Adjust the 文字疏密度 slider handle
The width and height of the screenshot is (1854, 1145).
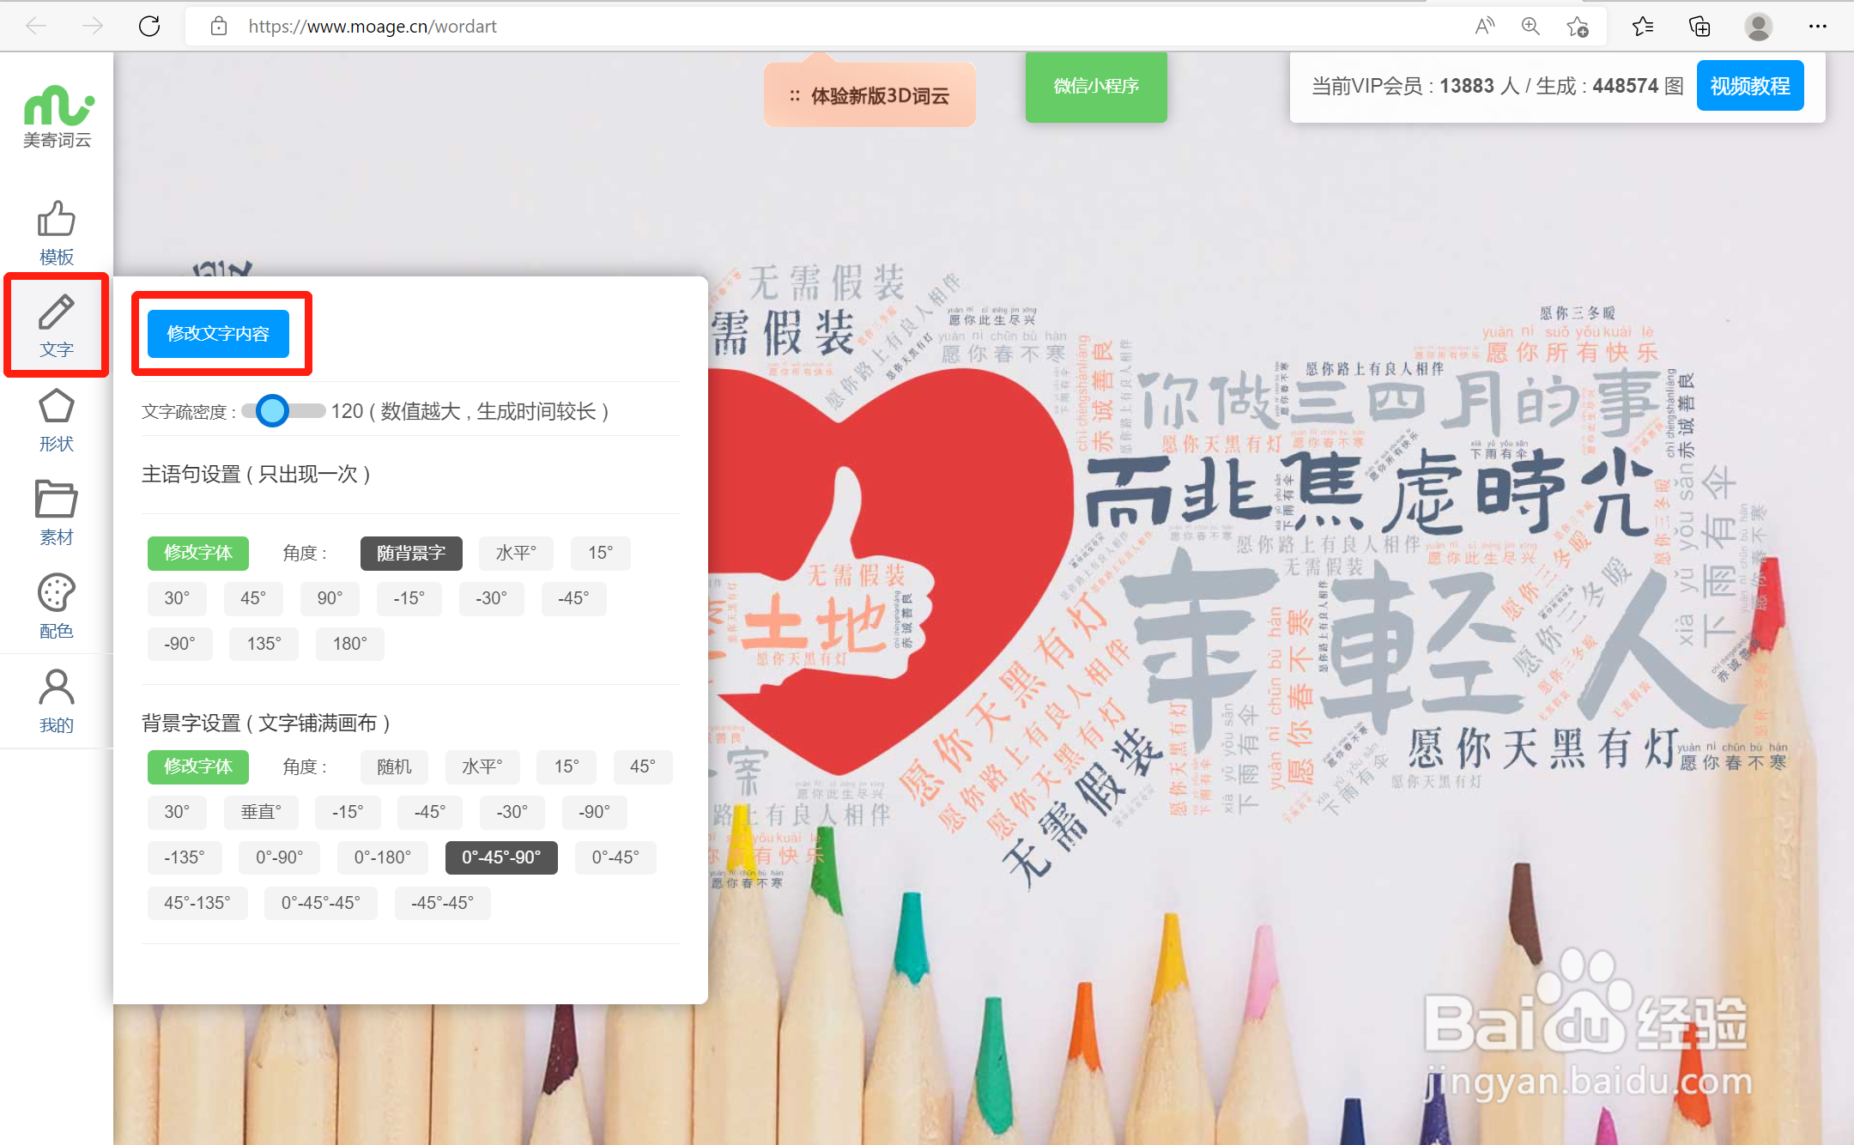pyautogui.click(x=272, y=411)
